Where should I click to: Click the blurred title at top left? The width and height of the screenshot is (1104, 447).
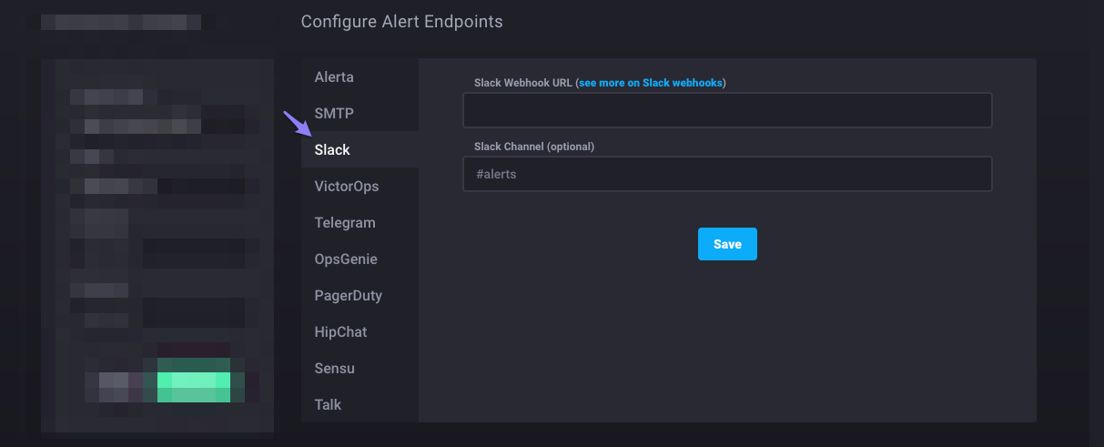point(127,22)
